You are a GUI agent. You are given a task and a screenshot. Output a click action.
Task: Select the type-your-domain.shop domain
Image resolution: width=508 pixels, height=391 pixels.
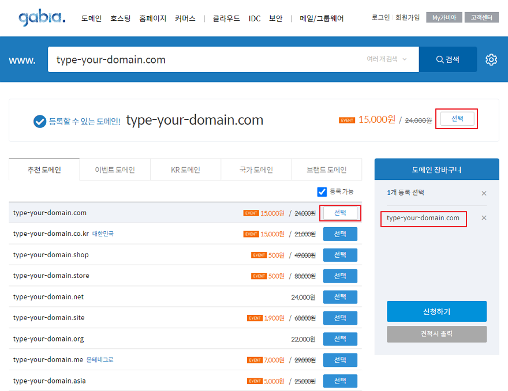point(340,255)
